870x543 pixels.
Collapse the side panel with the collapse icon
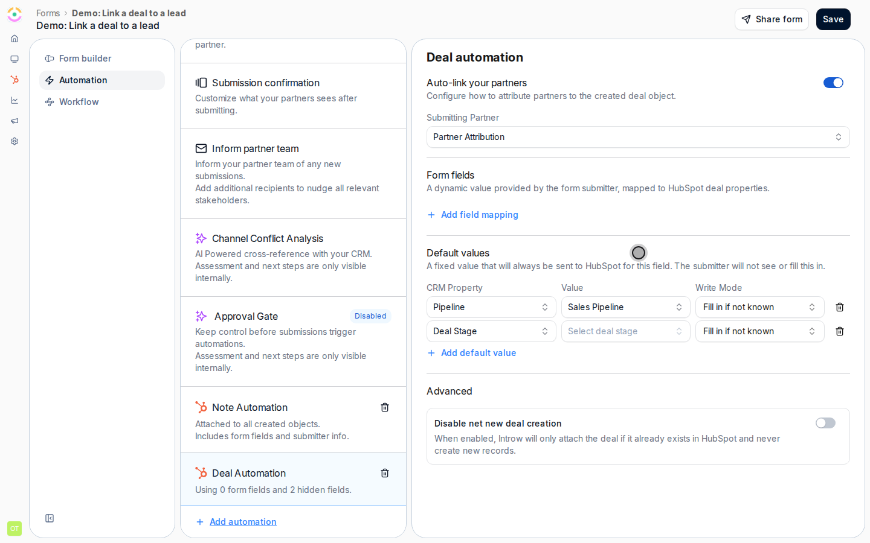point(50,518)
